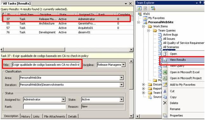Screen dimensions: 205x120
Task: Click the Excel icon beside Open in Microsoft Excel
Action: tap(165, 72)
